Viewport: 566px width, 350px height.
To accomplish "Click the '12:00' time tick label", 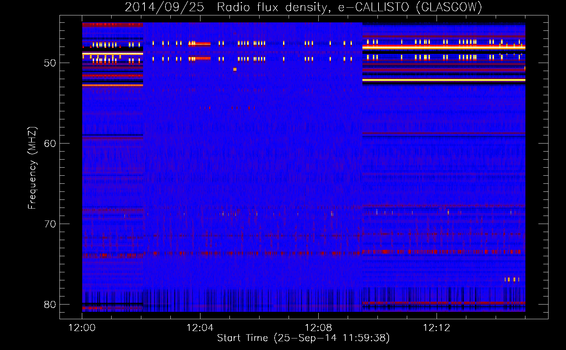I will [82, 328].
